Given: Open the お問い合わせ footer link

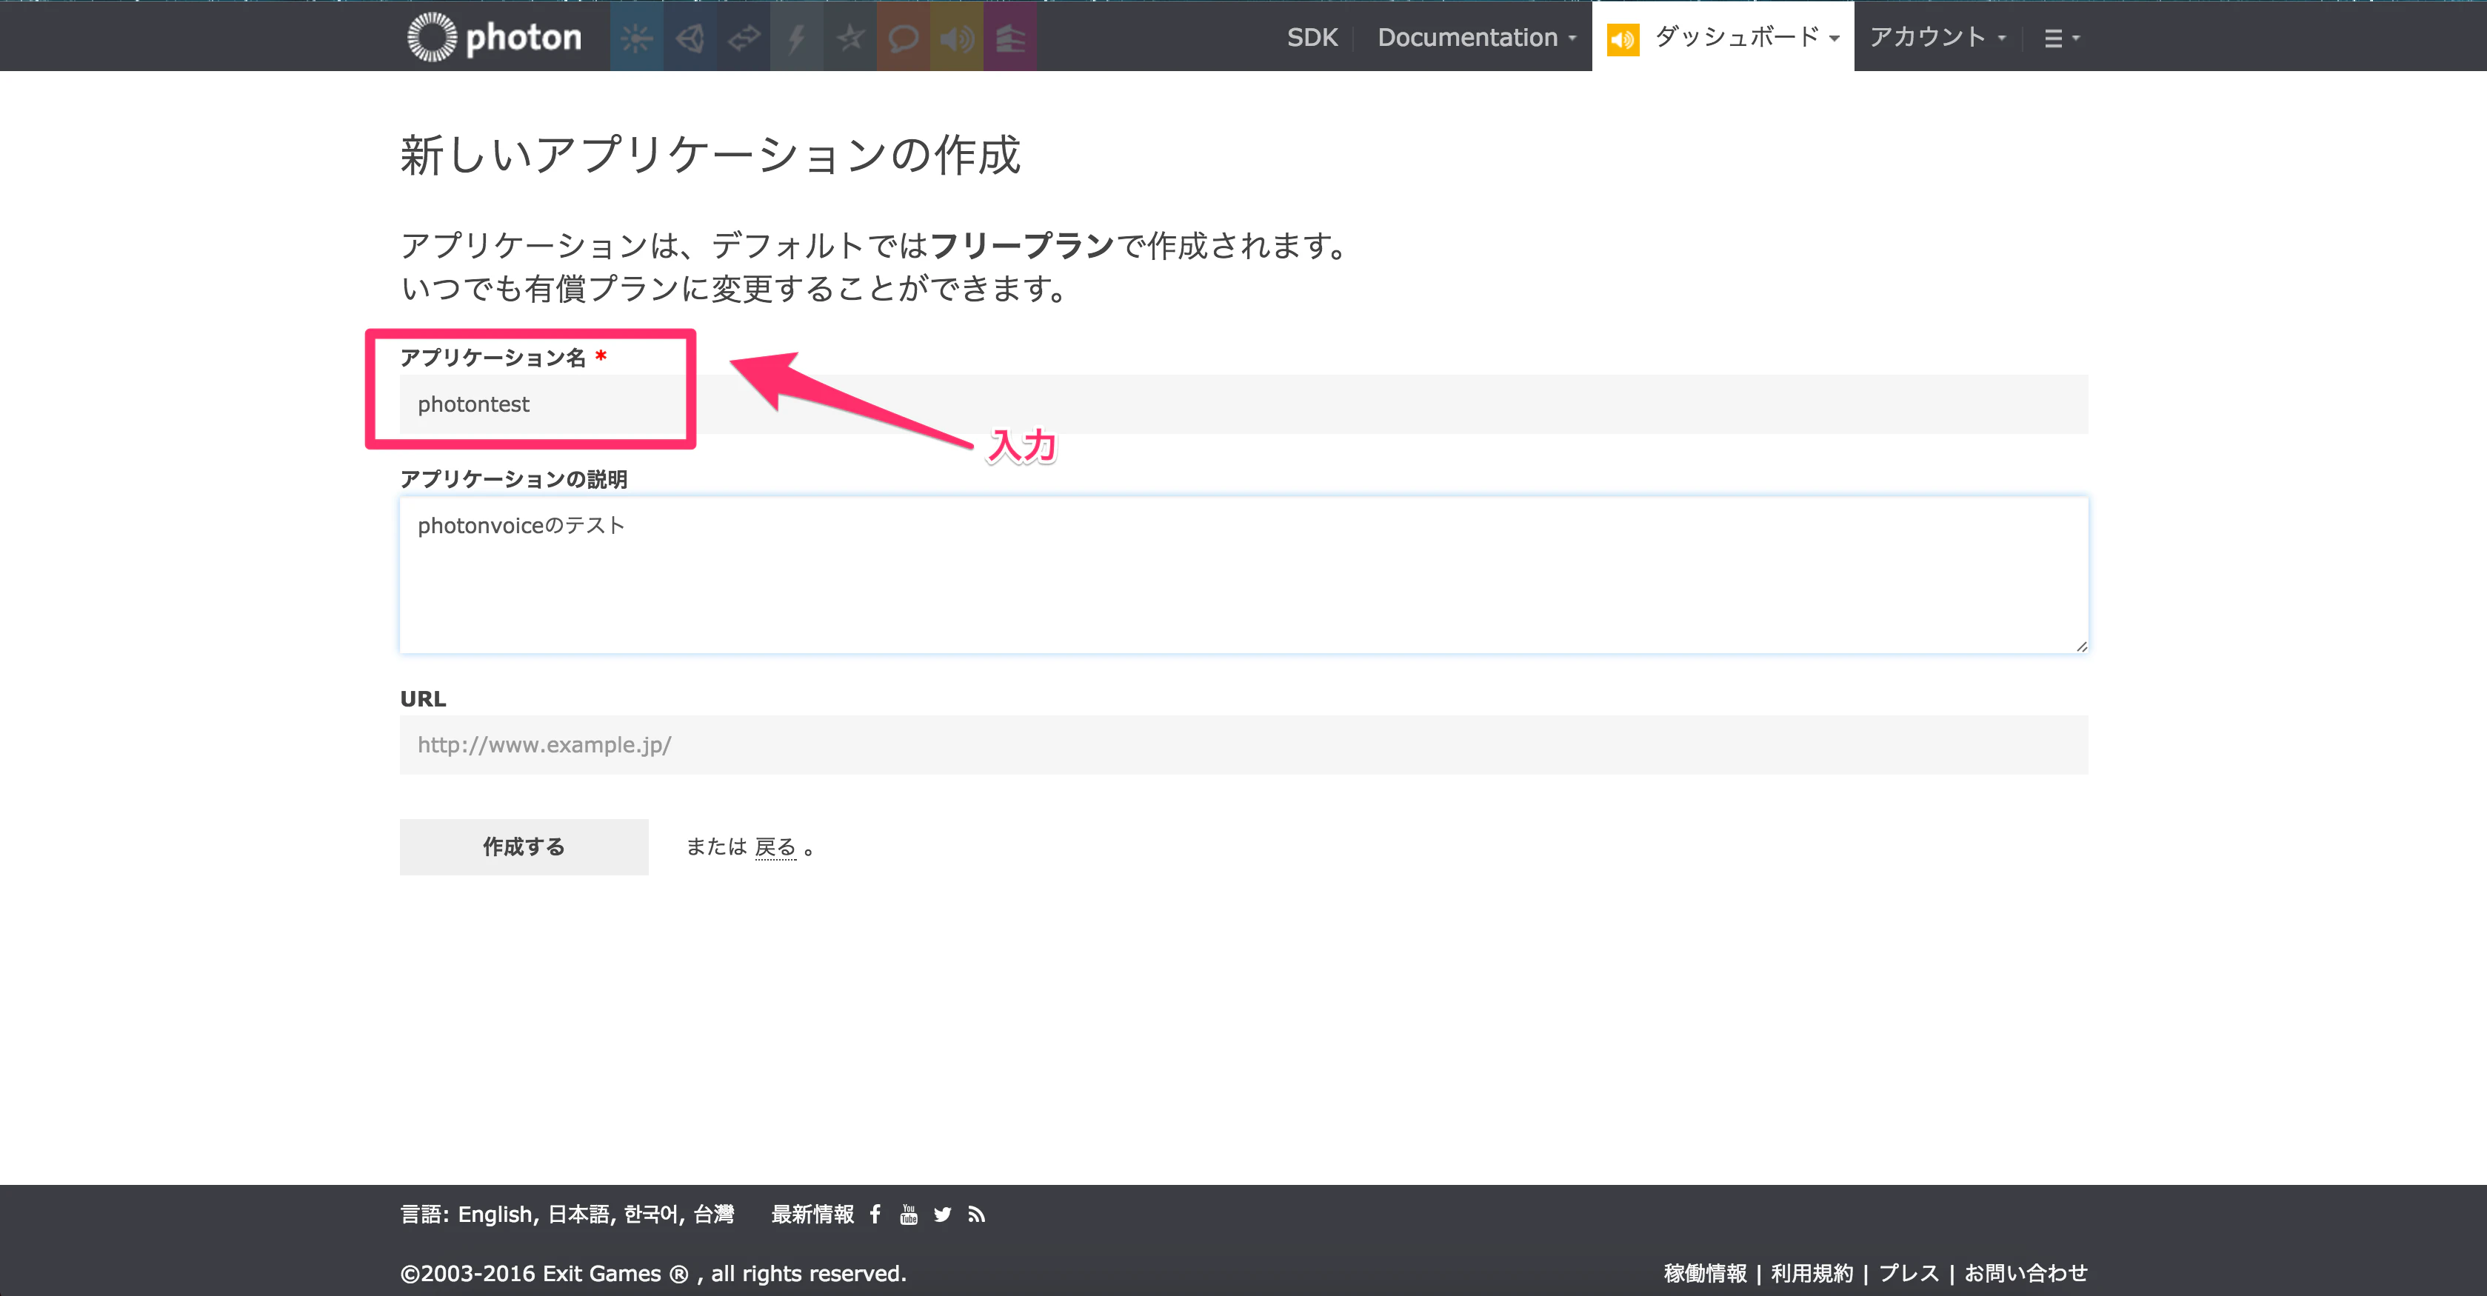Looking at the screenshot, I should [2026, 1273].
